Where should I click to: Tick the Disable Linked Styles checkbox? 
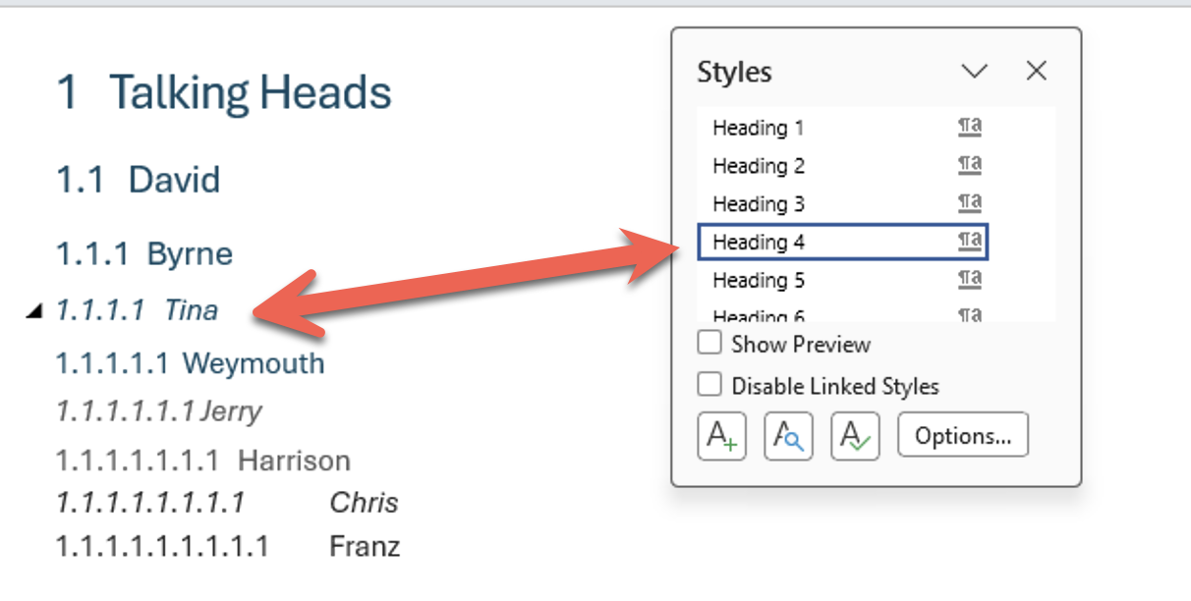point(709,385)
